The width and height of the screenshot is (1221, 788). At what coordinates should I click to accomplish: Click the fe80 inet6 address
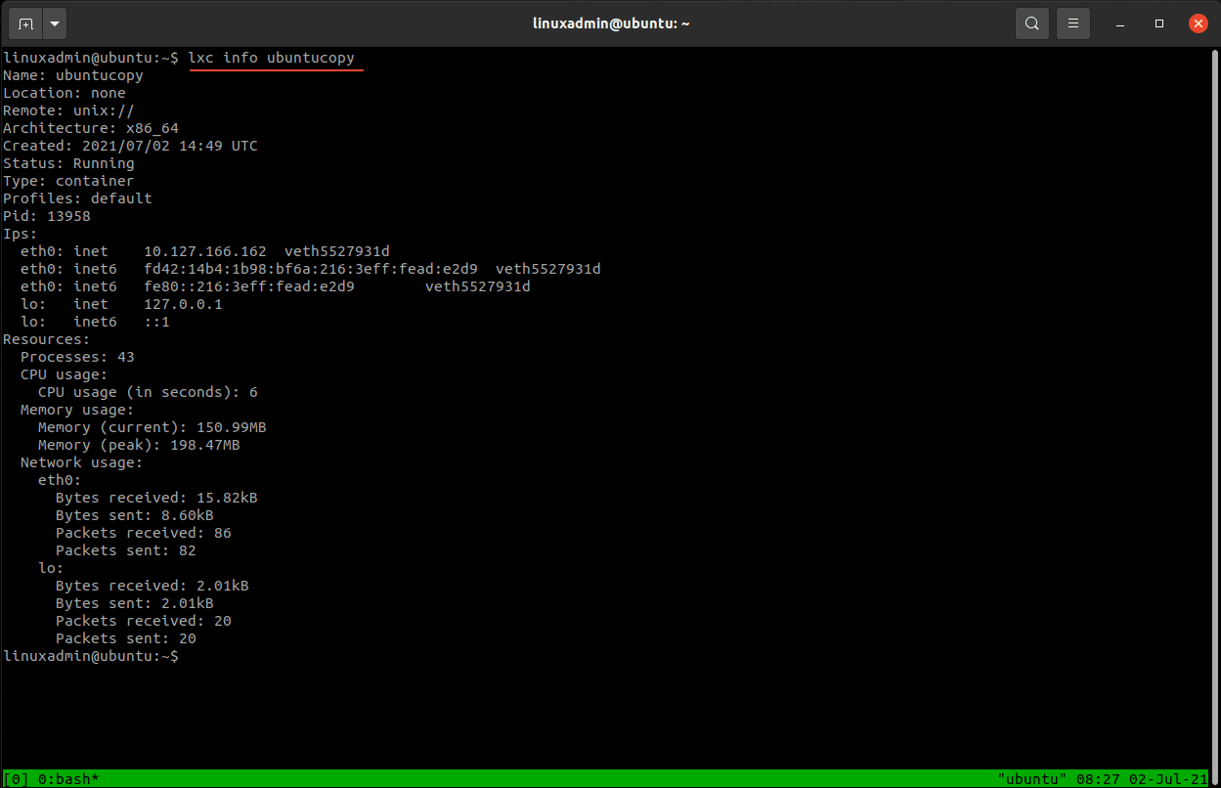pos(249,286)
